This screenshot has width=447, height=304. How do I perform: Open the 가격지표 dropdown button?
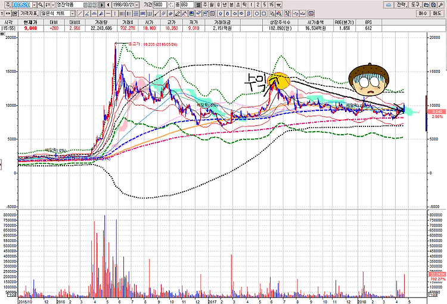29,13
